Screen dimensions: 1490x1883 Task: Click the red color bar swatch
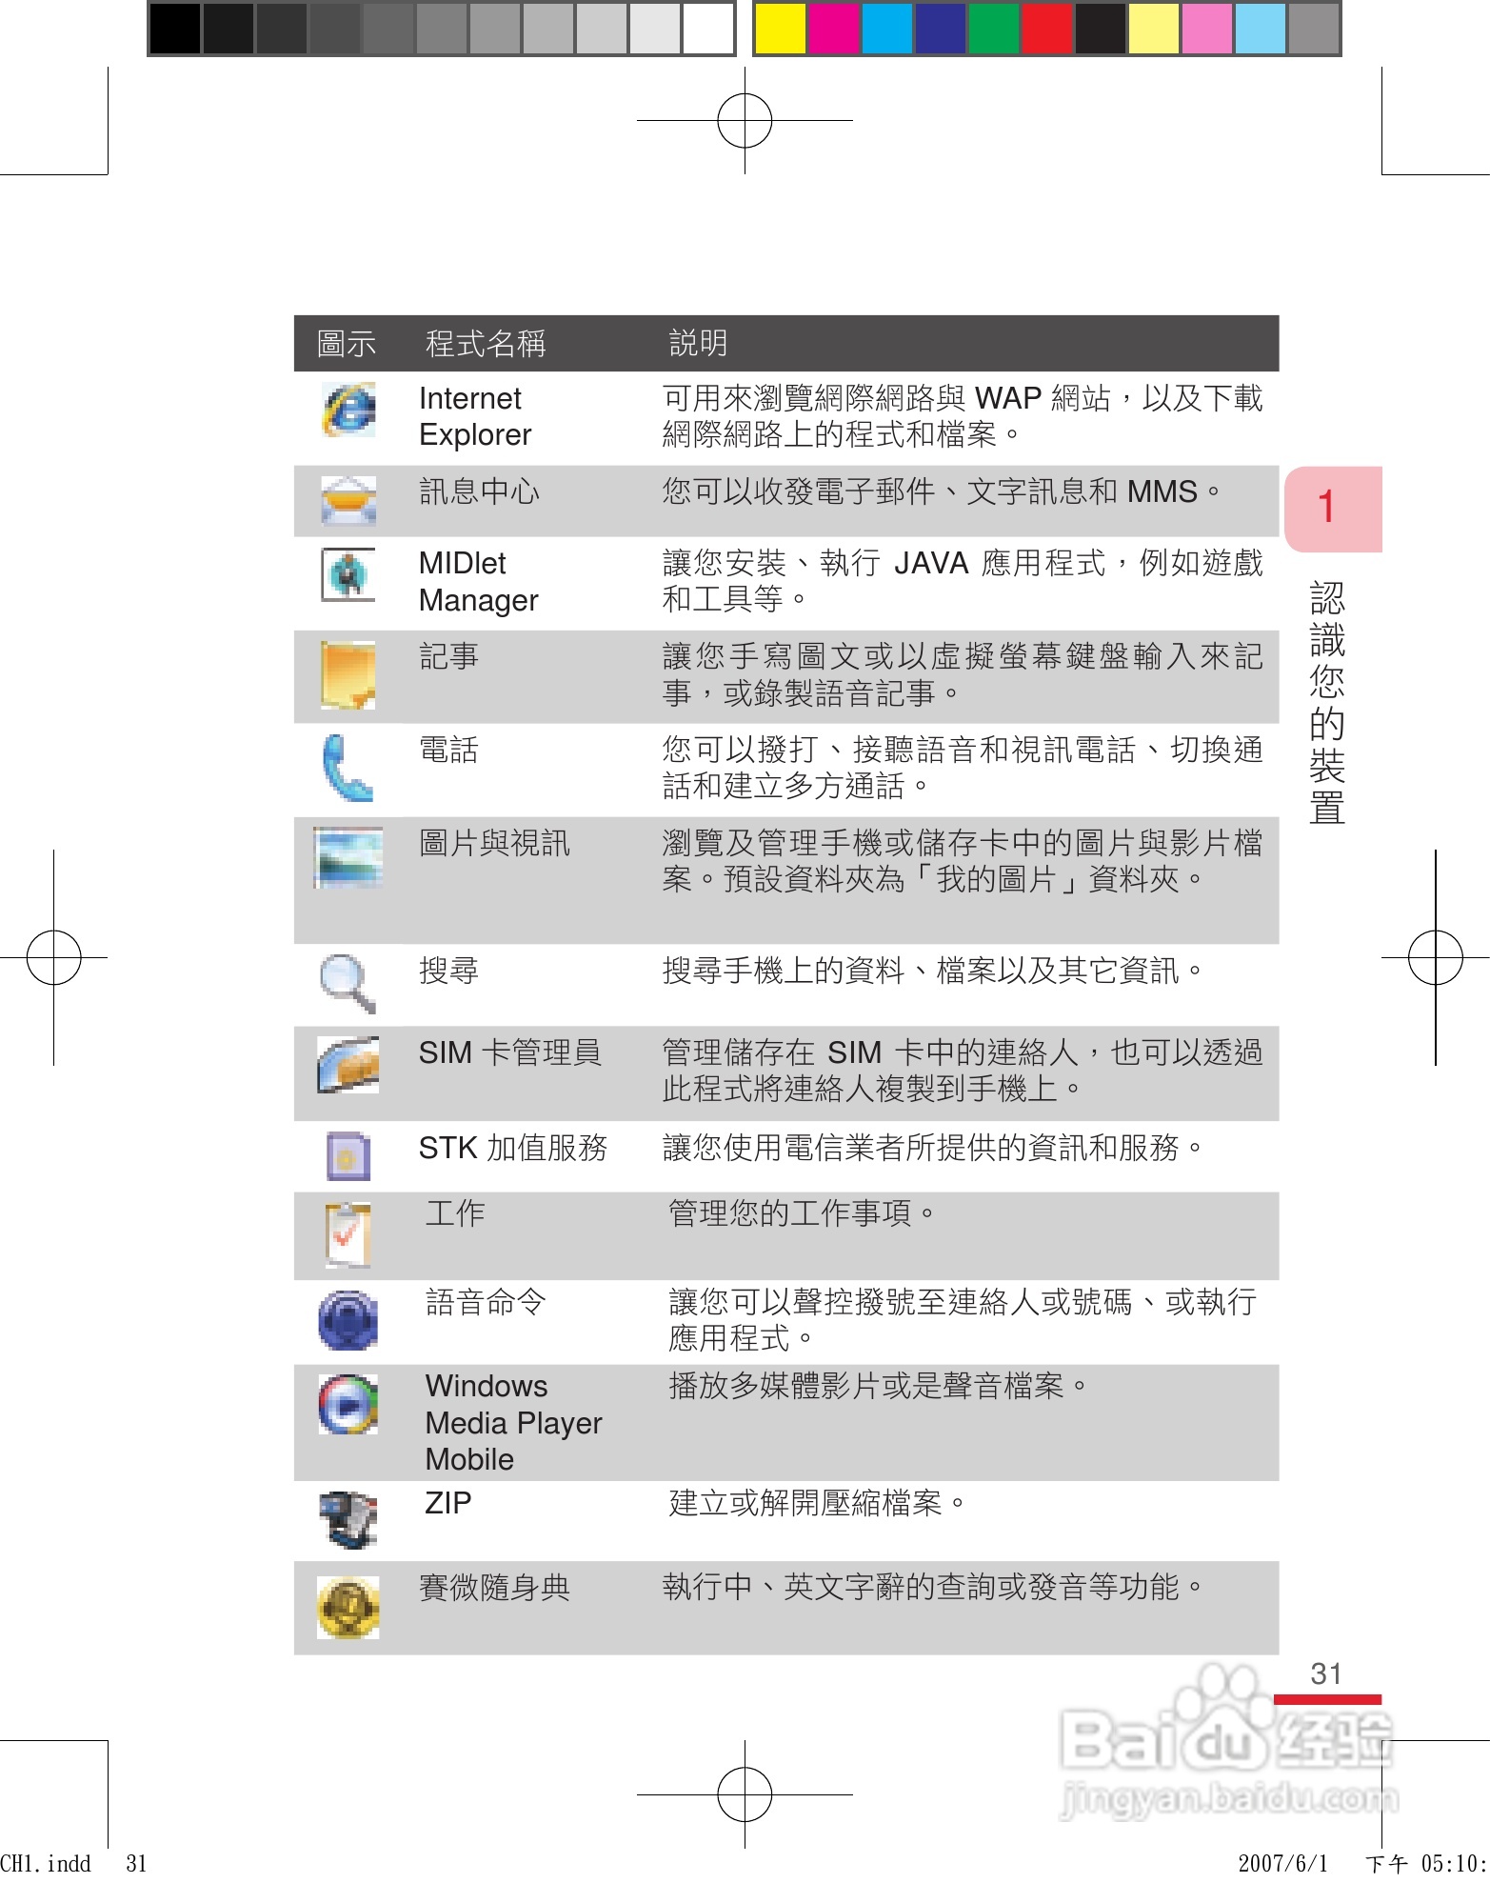point(1046,29)
